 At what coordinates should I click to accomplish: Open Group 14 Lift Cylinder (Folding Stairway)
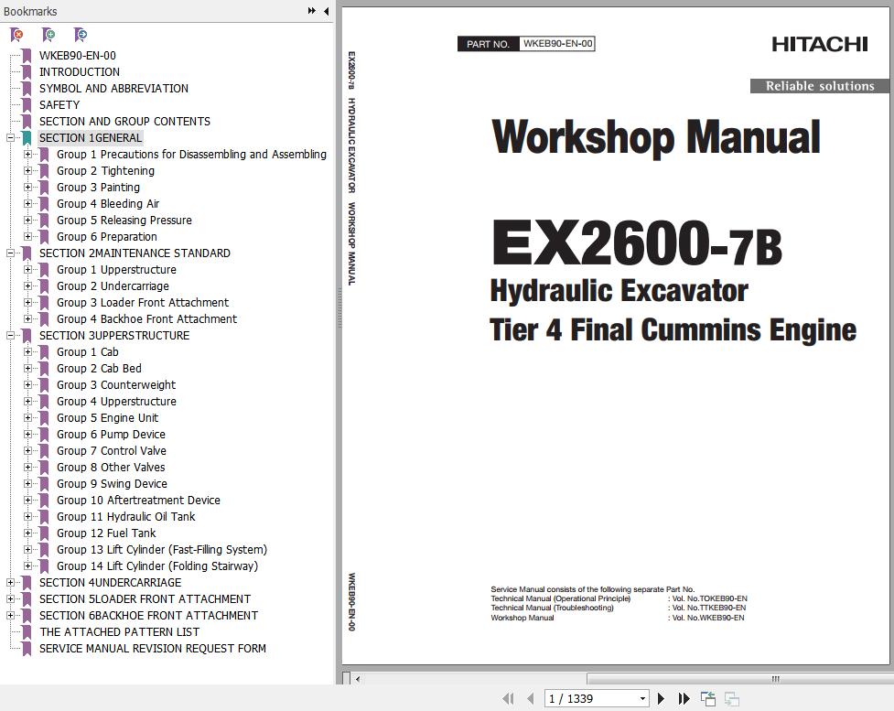(157, 566)
